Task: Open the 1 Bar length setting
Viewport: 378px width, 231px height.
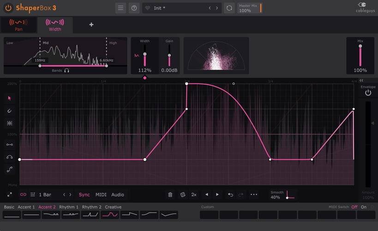Action: pos(45,195)
